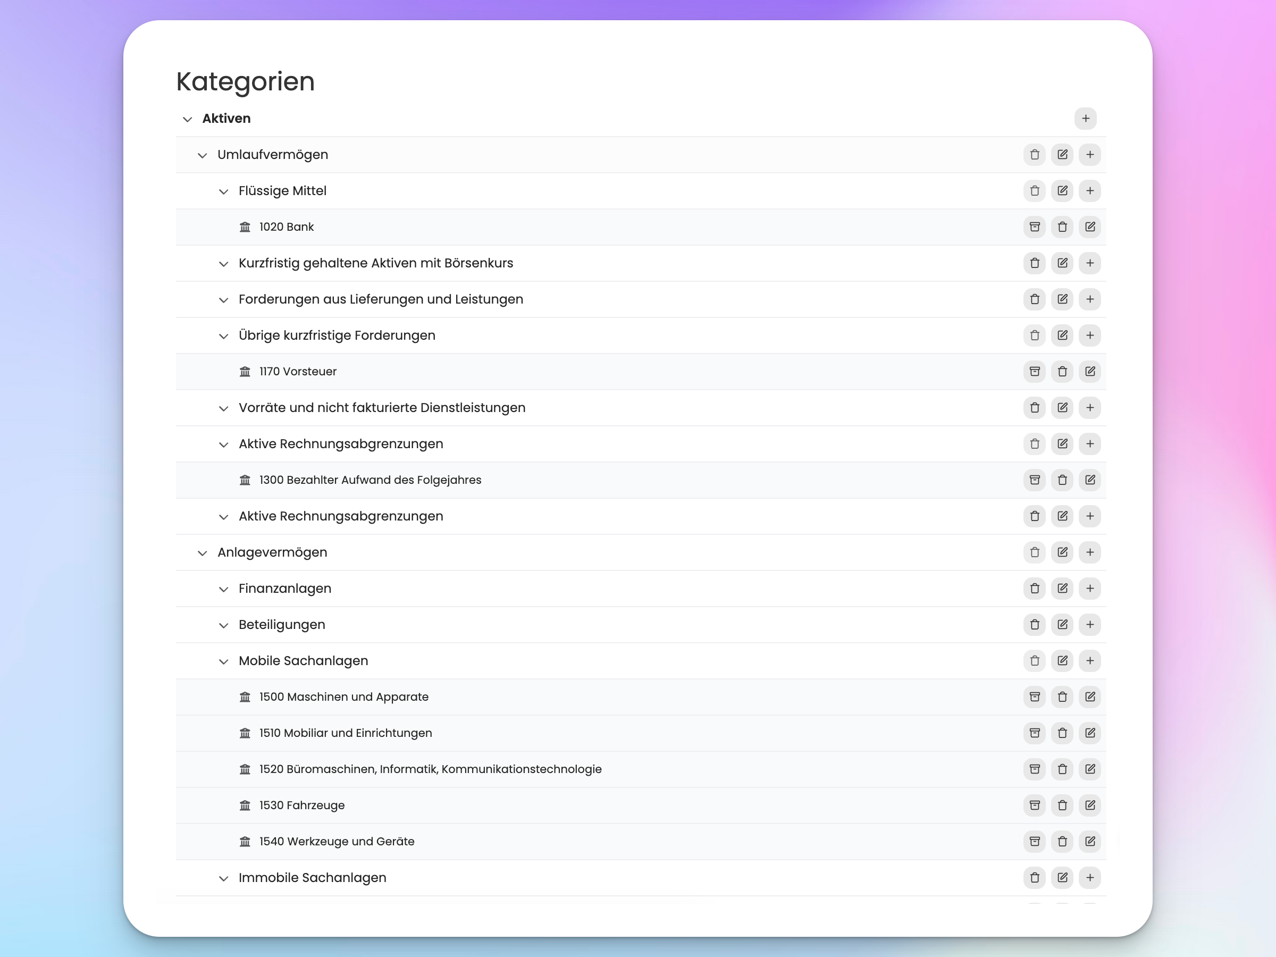Viewport: 1276px width, 957px height.
Task: Archive the 1530 Fahrzeuge account
Action: tap(1034, 805)
